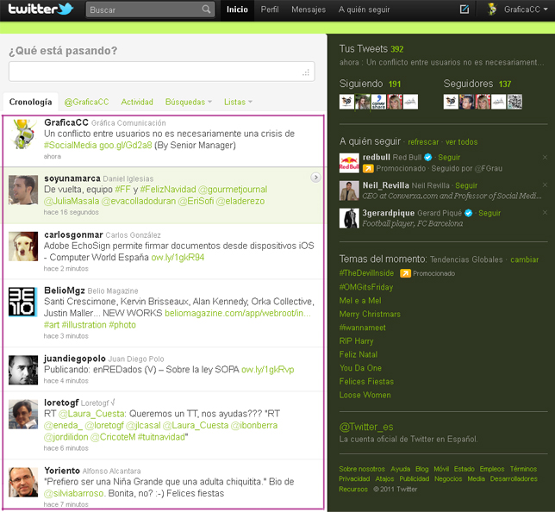This screenshot has height=512, width=555.
Task: Open Perfil page
Action: [x=270, y=9]
